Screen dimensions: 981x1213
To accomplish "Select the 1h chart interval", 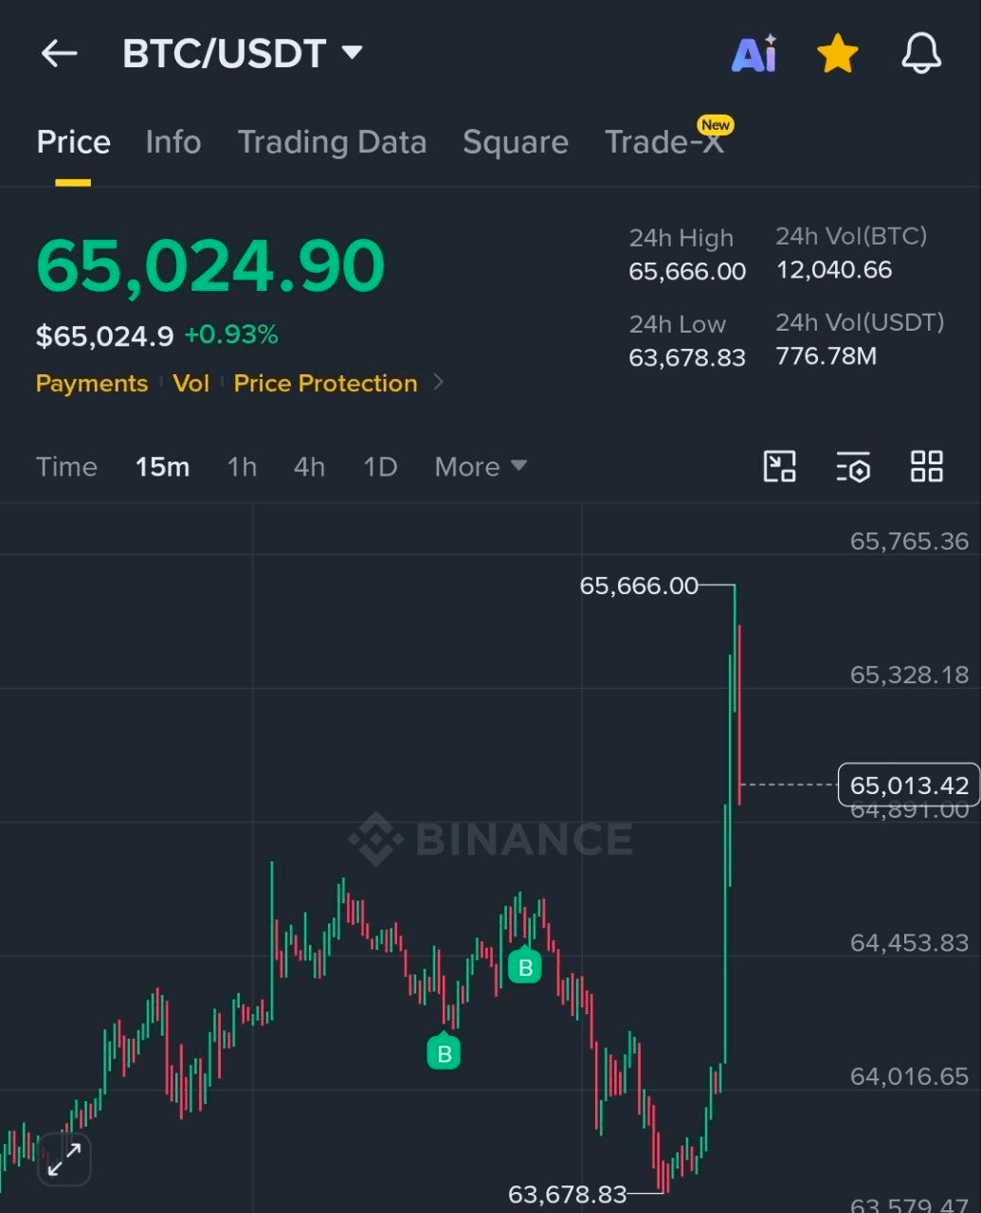I will tap(242, 467).
